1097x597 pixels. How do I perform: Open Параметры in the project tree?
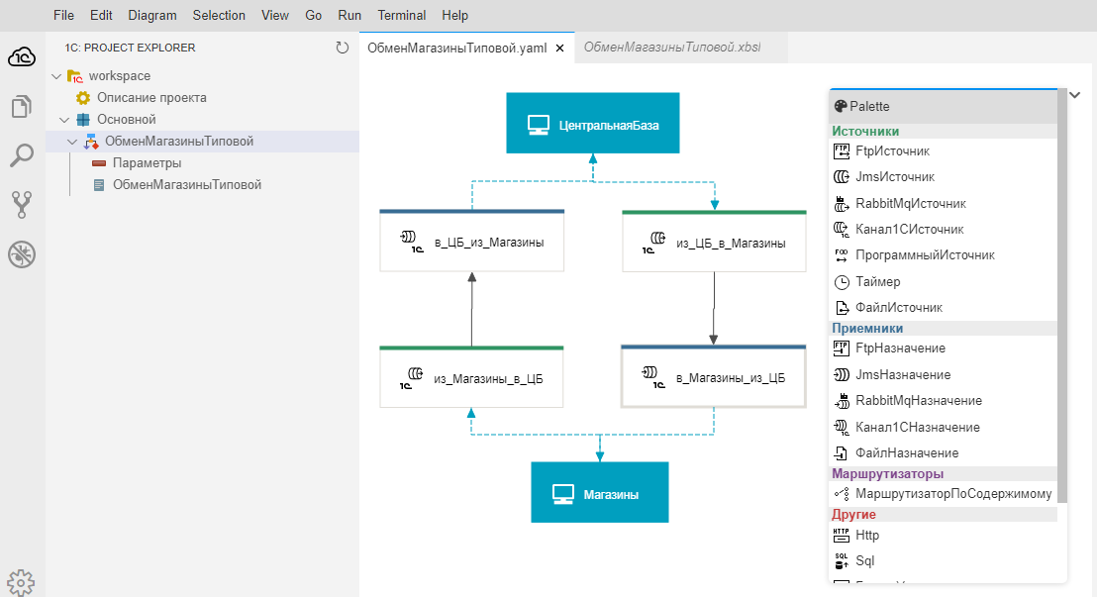click(x=147, y=163)
